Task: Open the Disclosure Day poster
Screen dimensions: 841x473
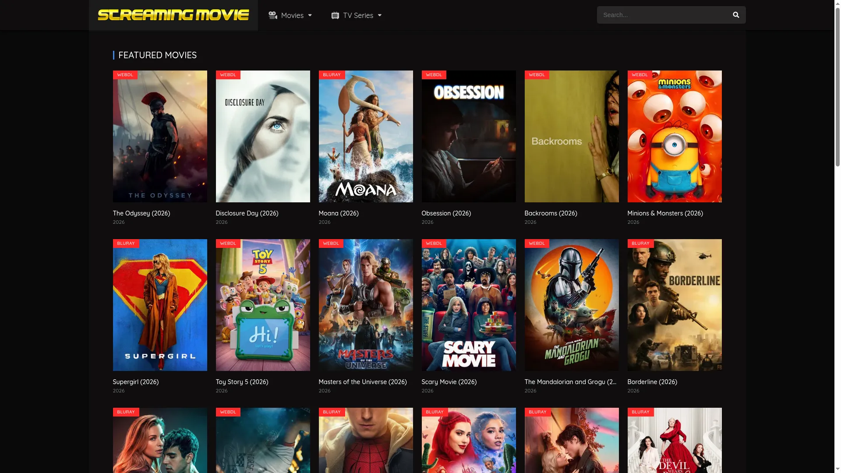Action: coord(263,136)
